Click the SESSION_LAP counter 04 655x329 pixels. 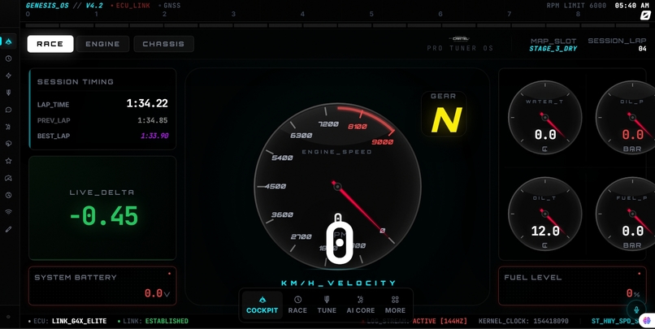click(x=642, y=49)
